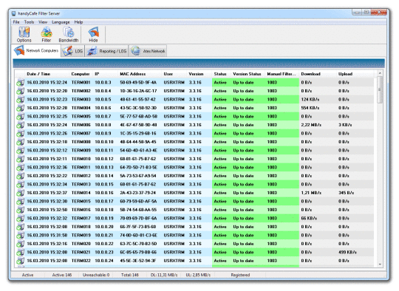Open the File menu

tap(16, 22)
